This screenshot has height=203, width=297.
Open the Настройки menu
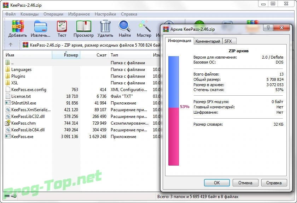pyautogui.click(x=105, y=14)
